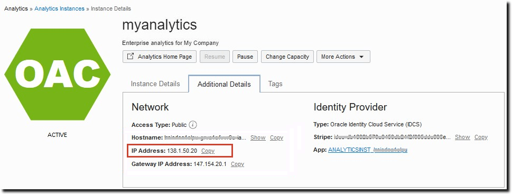The width and height of the screenshot is (512, 194).
Task: Click the greyed-out Resume button
Action: point(215,57)
